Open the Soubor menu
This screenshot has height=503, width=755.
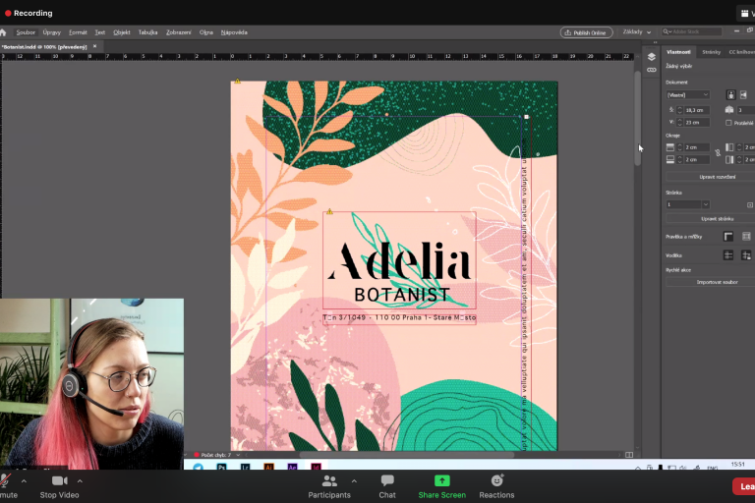[x=26, y=32]
